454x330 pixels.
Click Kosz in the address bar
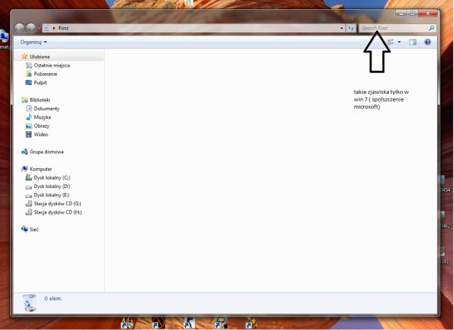point(63,28)
